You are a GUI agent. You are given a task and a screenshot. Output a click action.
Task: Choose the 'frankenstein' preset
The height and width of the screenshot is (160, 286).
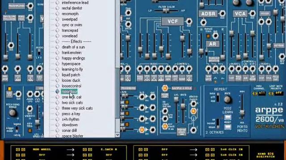pyautogui.click(x=71, y=53)
